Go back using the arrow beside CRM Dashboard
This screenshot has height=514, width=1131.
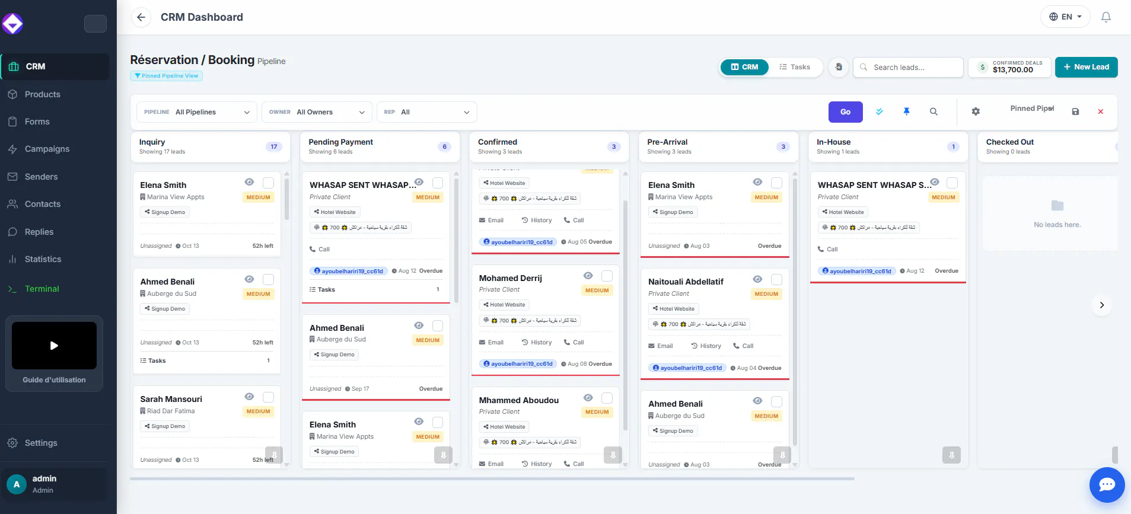coord(141,17)
